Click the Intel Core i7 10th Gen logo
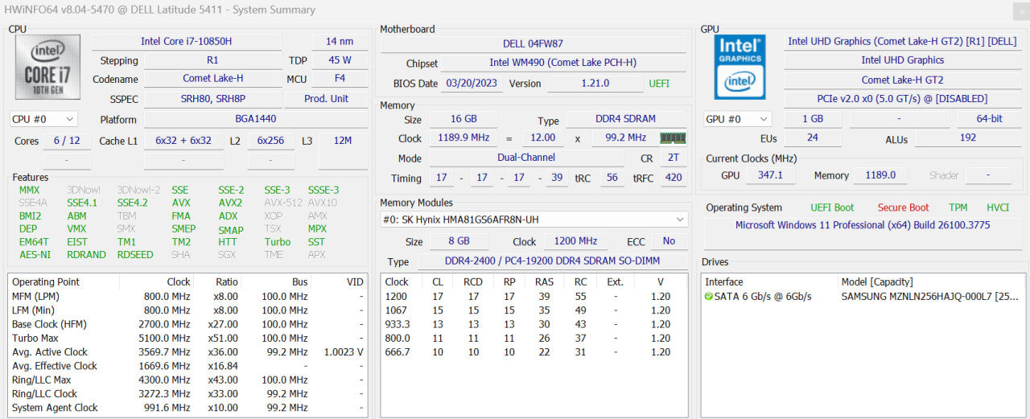Image resolution: width=1030 pixels, height=419 pixels. (47, 67)
